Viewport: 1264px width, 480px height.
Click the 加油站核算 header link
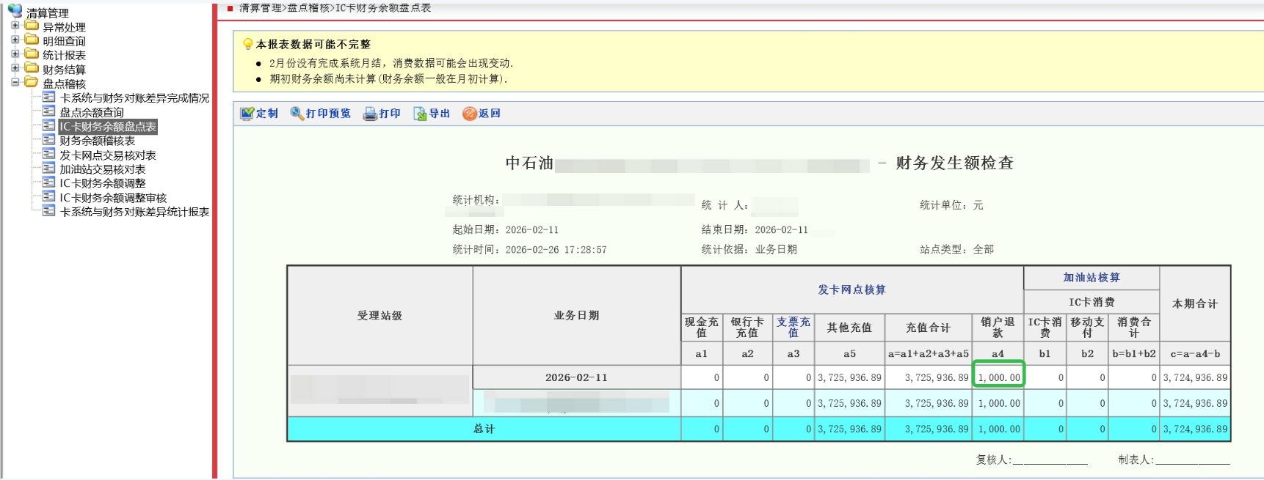tap(1092, 277)
